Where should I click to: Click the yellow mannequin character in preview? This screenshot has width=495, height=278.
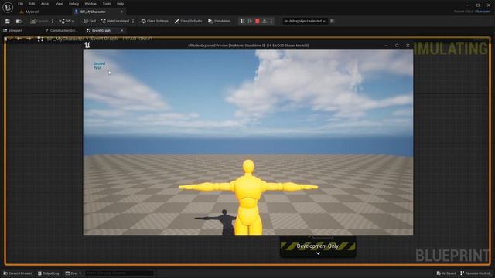tap(248, 197)
